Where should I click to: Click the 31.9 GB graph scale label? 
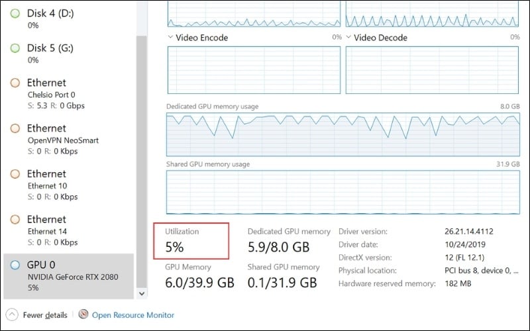507,164
